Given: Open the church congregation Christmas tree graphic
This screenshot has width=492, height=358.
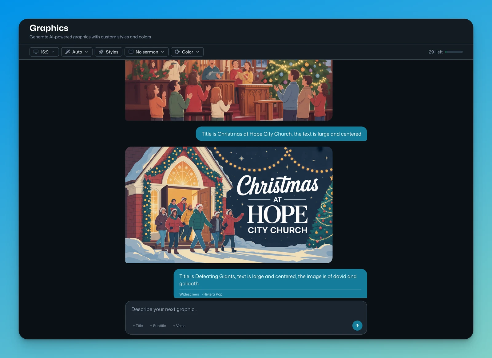Looking at the screenshot, I should coord(229,90).
